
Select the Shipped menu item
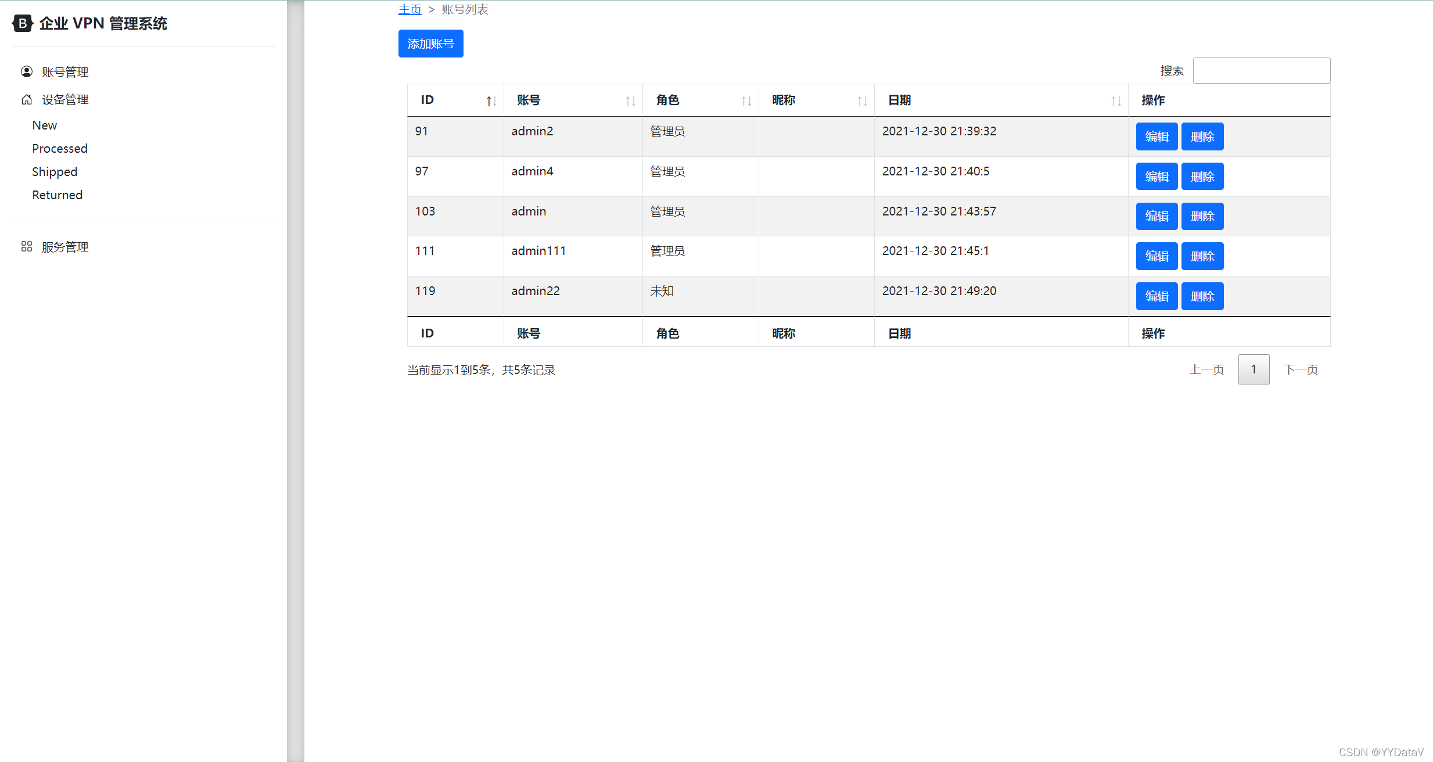pos(55,171)
